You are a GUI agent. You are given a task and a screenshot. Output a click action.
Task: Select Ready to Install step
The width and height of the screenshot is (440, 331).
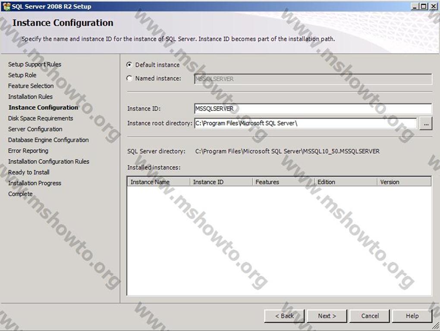(28, 172)
